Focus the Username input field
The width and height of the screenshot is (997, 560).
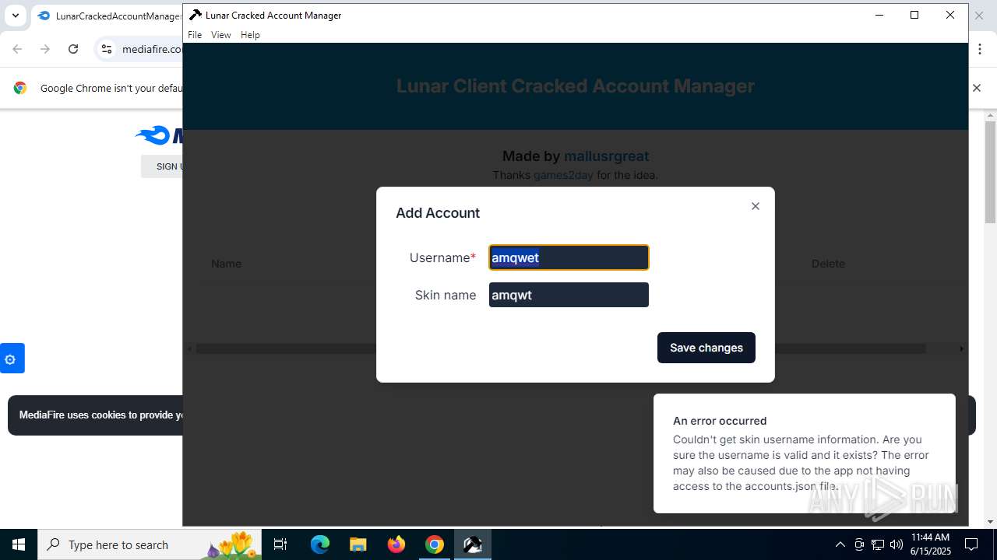[x=569, y=257]
